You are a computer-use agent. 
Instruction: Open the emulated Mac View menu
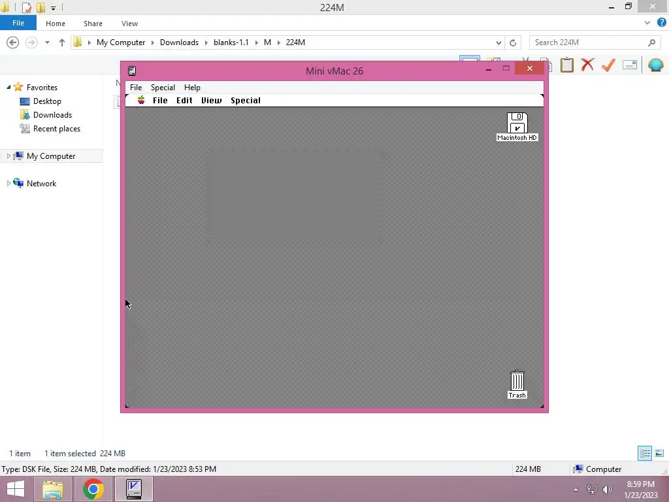[x=211, y=100]
